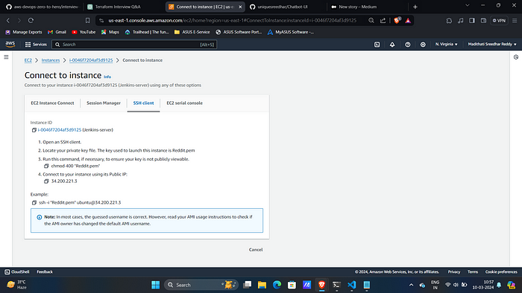This screenshot has width=522, height=293.
Task: Show hidden system tray icons
Action: click(x=411, y=285)
